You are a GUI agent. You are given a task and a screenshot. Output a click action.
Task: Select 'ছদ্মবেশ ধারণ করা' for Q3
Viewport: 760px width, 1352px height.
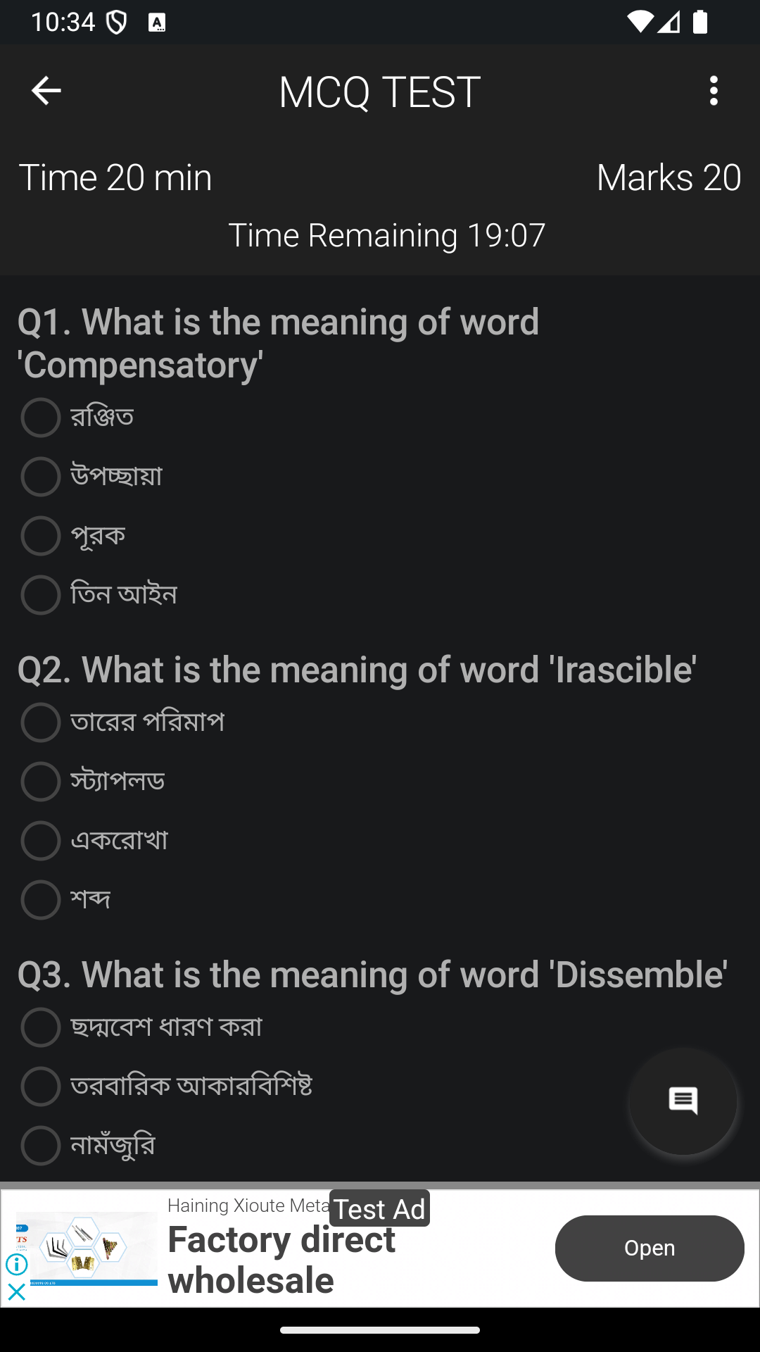41,1027
